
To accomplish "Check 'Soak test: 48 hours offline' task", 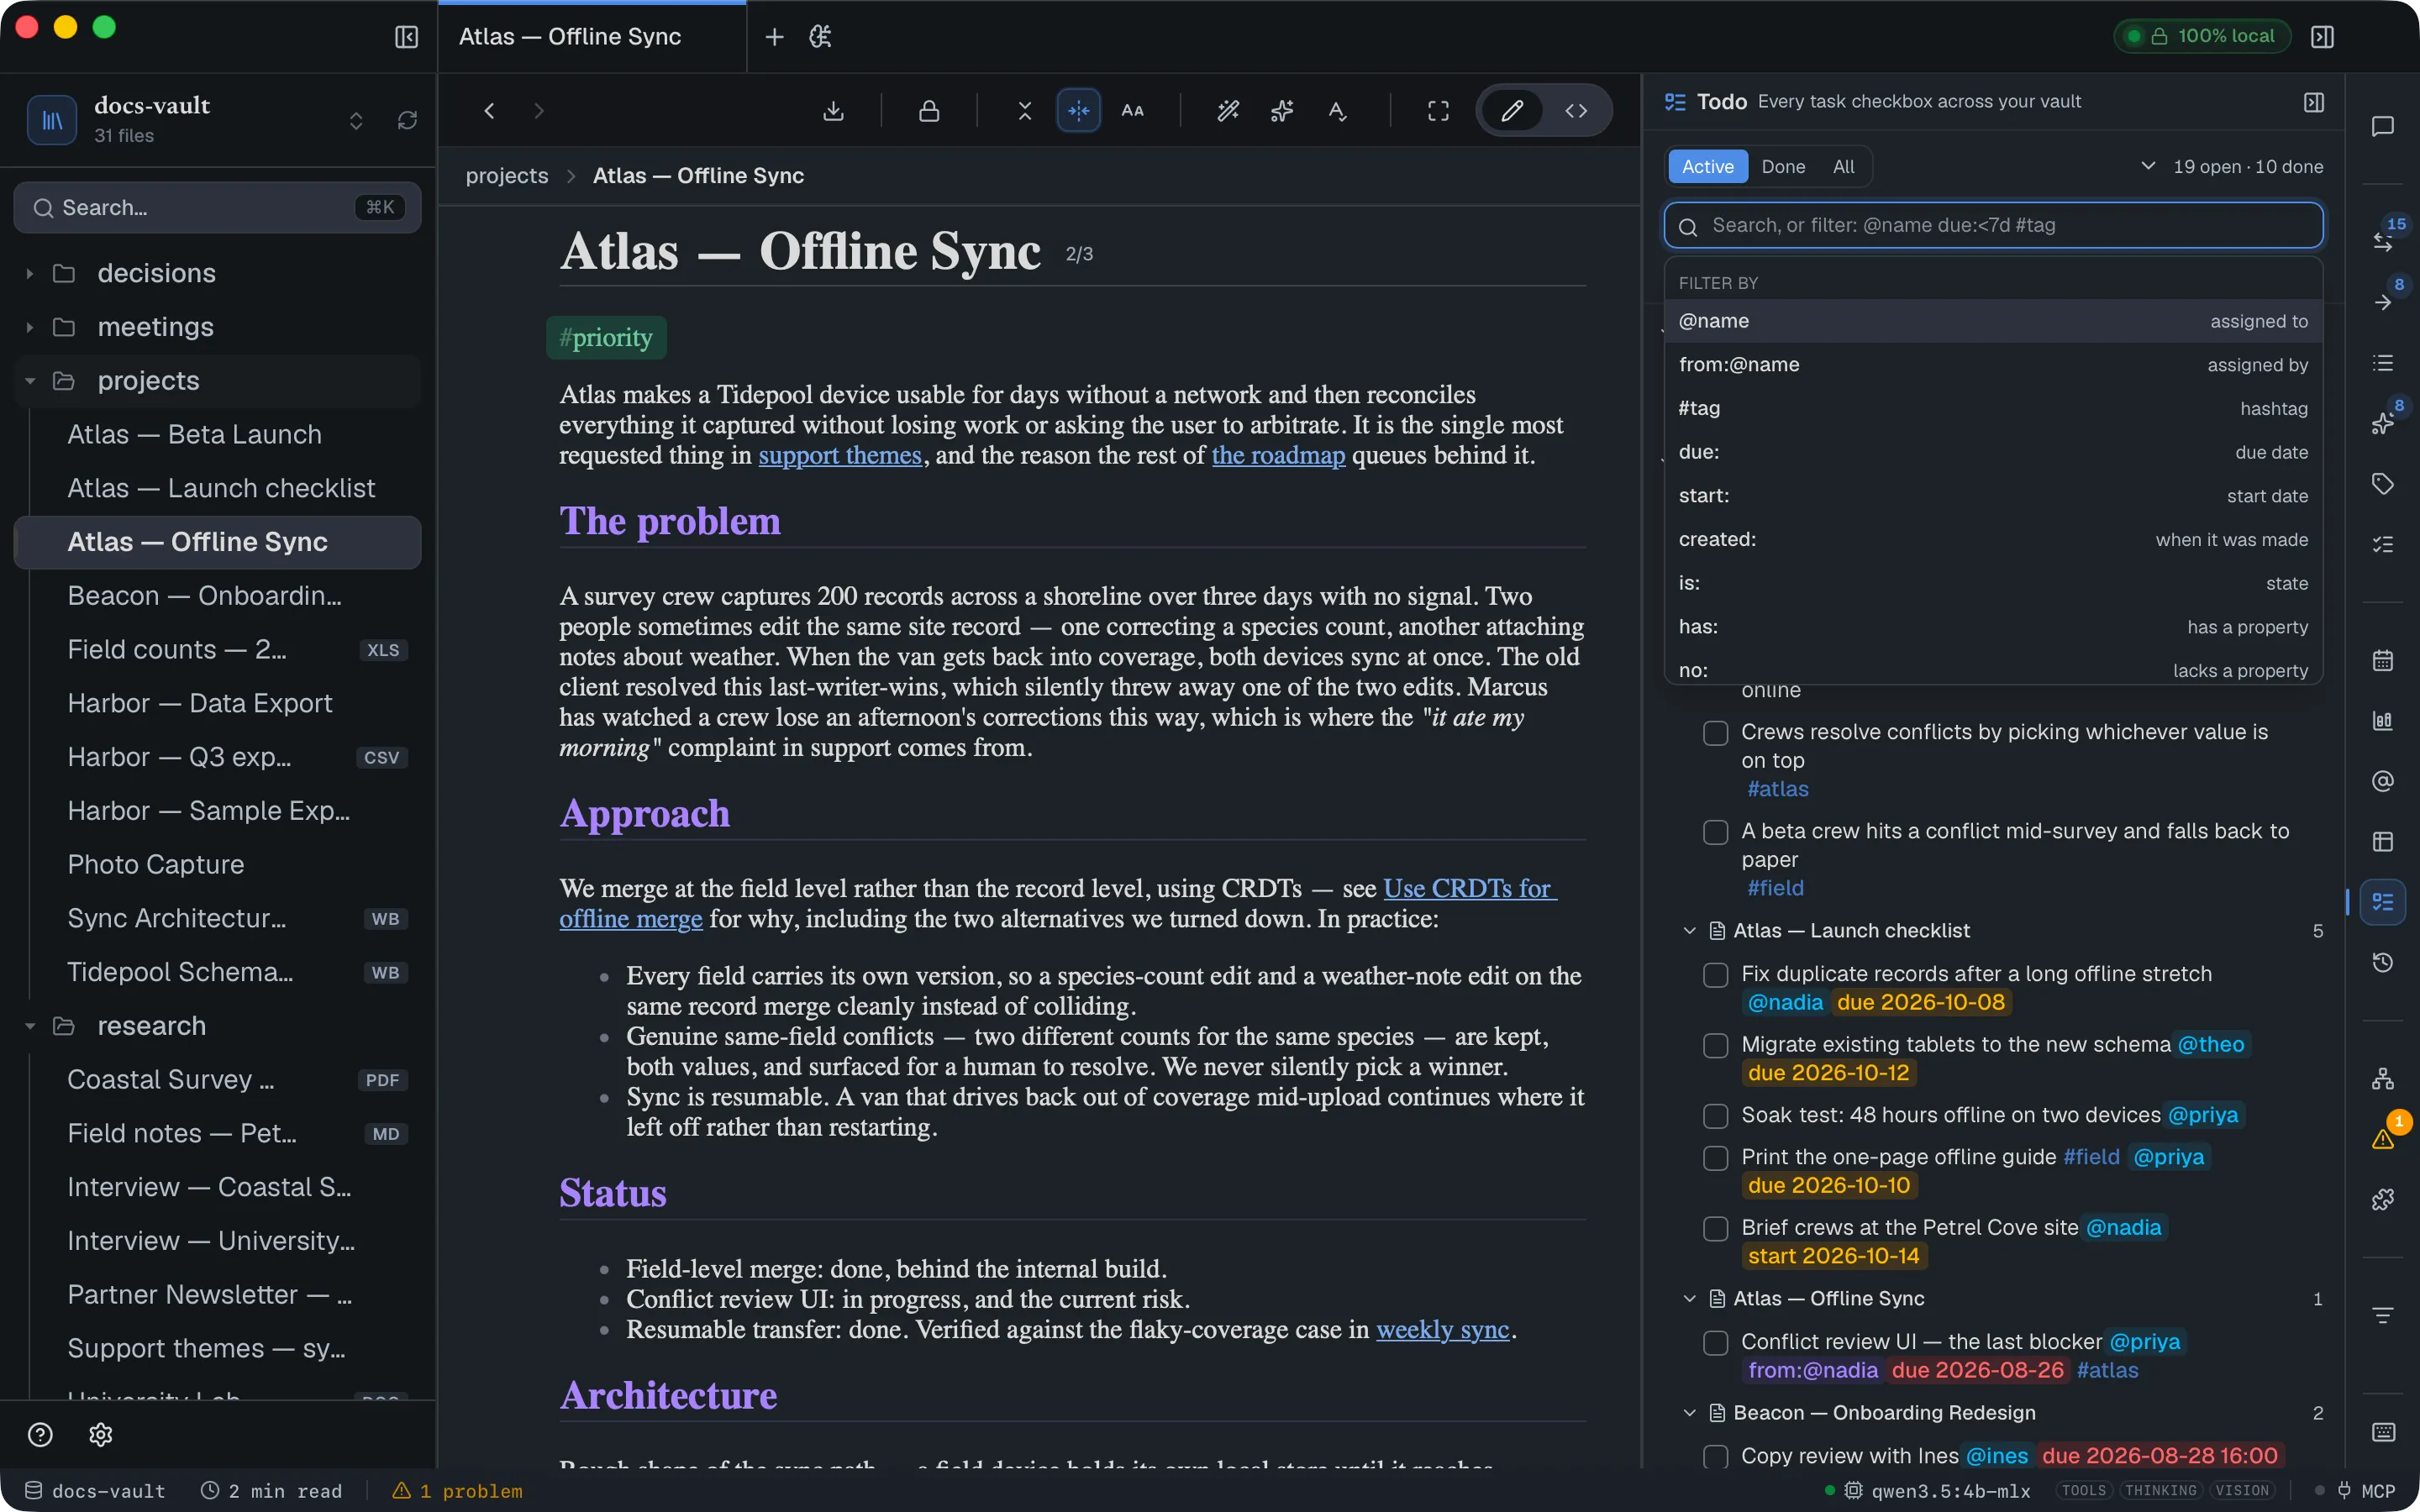I will pos(1716,1116).
